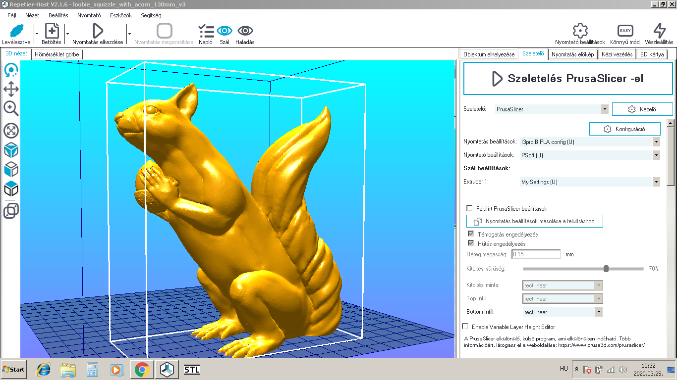Toggle Könnyű mód easy mode
Screen dimensions: 677x380
624,35
